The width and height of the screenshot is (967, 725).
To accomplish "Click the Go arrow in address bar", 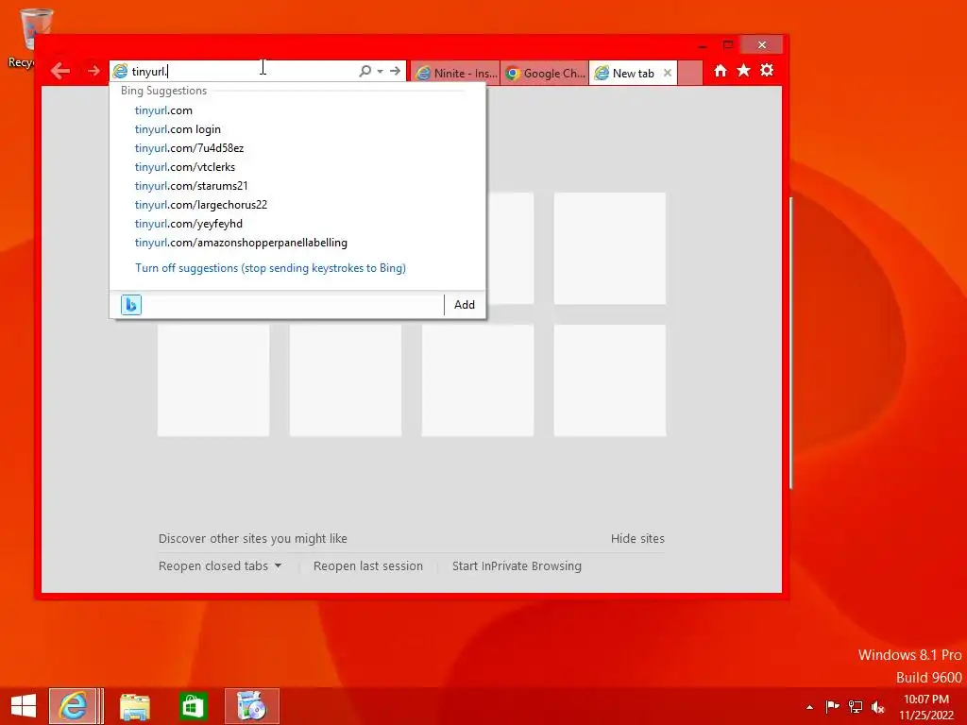I will [396, 71].
